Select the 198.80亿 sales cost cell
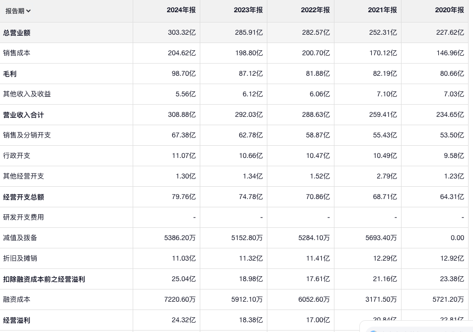 coord(249,53)
